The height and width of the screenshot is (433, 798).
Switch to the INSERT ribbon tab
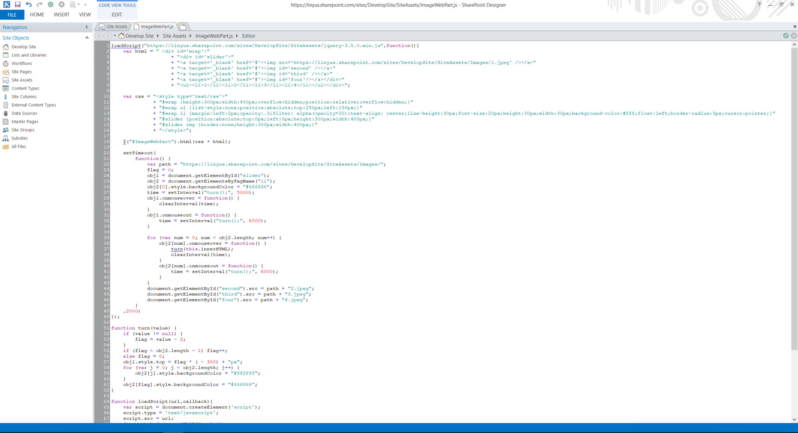[x=62, y=15]
